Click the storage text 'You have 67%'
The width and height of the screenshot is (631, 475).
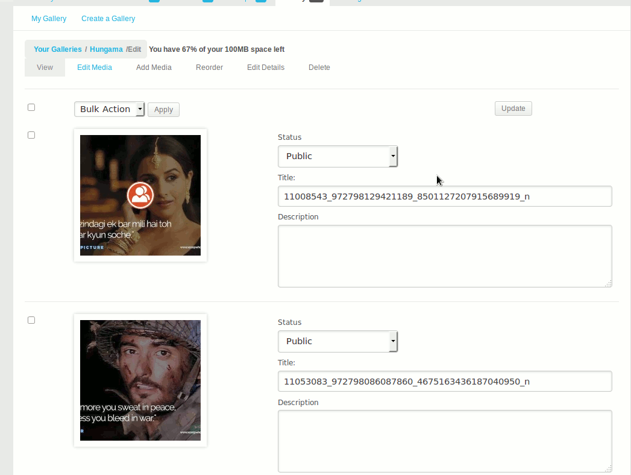pyautogui.click(x=216, y=49)
